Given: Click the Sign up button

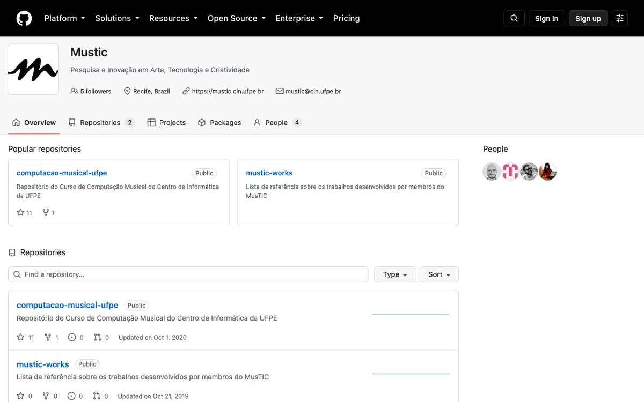Looking at the screenshot, I should click(x=588, y=18).
